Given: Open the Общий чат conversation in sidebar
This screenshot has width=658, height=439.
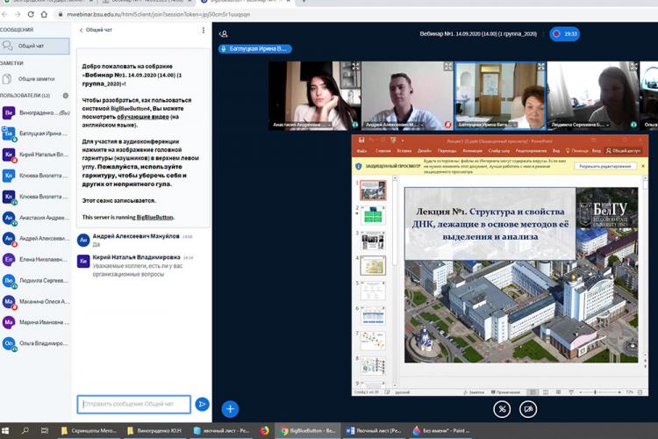Looking at the screenshot, I should coord(32,45).
